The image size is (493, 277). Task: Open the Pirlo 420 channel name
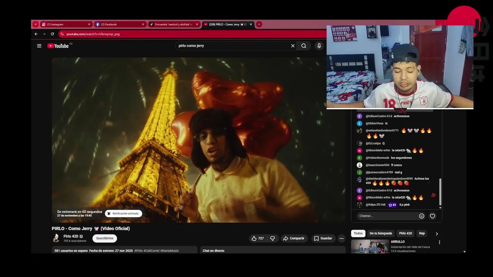[x=71, y=236]
